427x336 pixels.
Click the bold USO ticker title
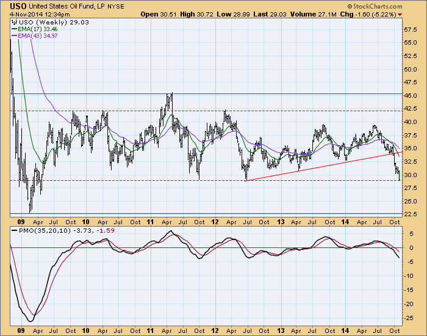(x=18, y=6)
